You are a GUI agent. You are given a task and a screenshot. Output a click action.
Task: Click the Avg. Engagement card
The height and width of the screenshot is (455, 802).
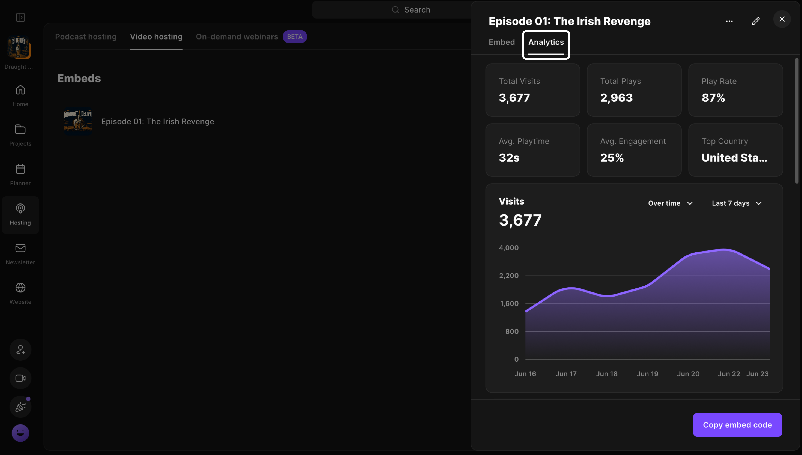pyautogui.click(x=634, y=150)
